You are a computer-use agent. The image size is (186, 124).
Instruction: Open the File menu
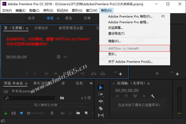click(x=7, y=11)
